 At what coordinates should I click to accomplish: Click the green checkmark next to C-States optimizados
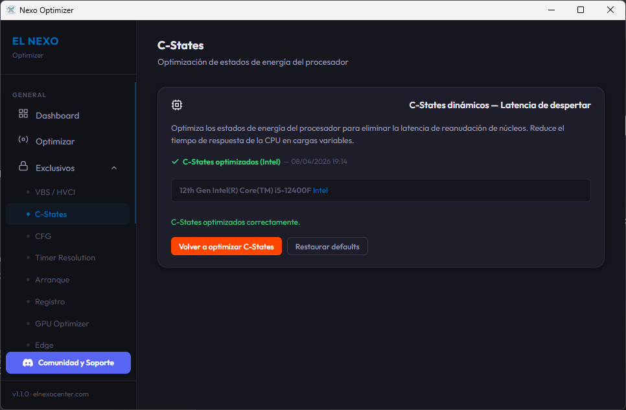(x=175, y=161)
